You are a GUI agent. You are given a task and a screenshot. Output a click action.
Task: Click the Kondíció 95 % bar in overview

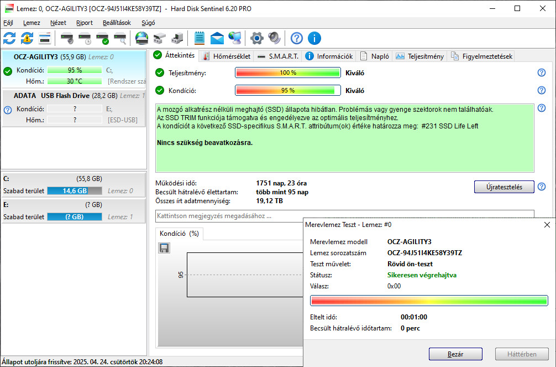click(x=287, y=90)
